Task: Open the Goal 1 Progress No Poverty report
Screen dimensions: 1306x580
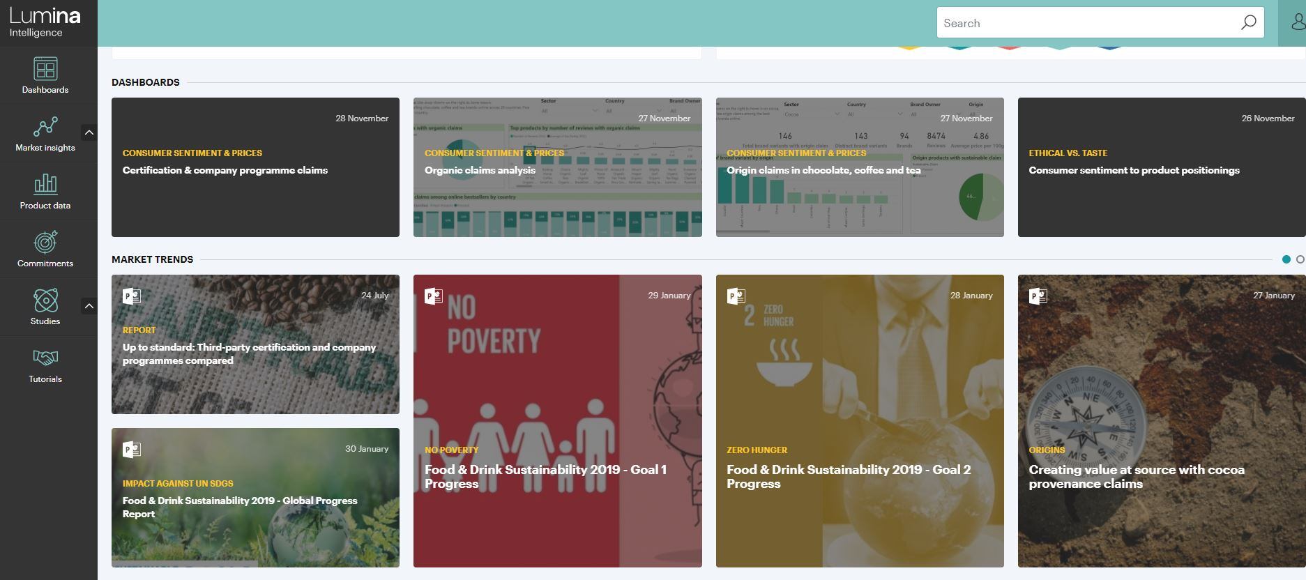Action: point(557,421)
